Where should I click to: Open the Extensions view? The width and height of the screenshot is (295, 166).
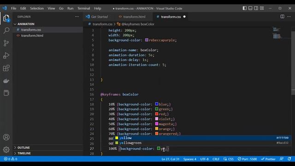point(6,68)
